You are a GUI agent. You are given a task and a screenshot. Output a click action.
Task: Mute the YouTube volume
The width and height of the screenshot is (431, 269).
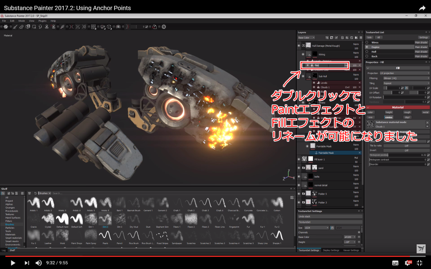tap(39, 263)
